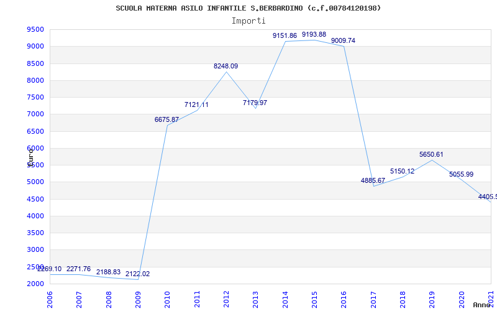Click data label 9009.74
497x311 pixels.
(343, 40)
